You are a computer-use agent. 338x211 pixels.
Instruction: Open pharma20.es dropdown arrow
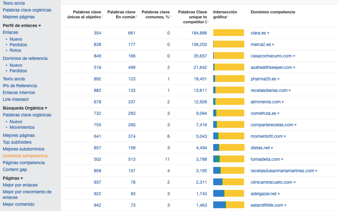(x=278, y=79)
